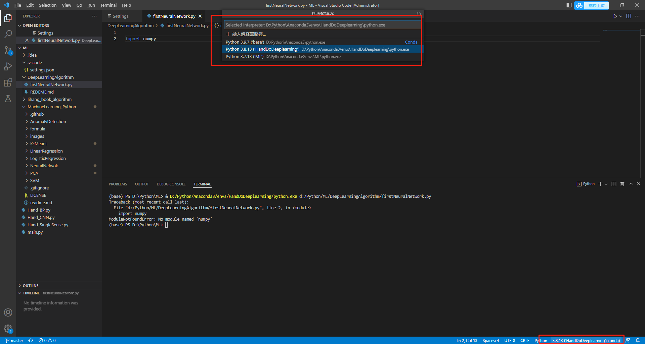This screenshot has width=645, height=344.
Task: Close the firstNeuralNetwork.py editor tab
Action: pos(200,16)
